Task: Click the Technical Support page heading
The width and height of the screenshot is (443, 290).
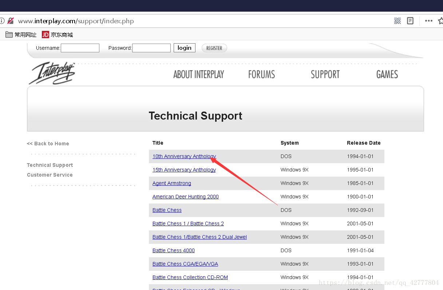Action: [195, 116]
